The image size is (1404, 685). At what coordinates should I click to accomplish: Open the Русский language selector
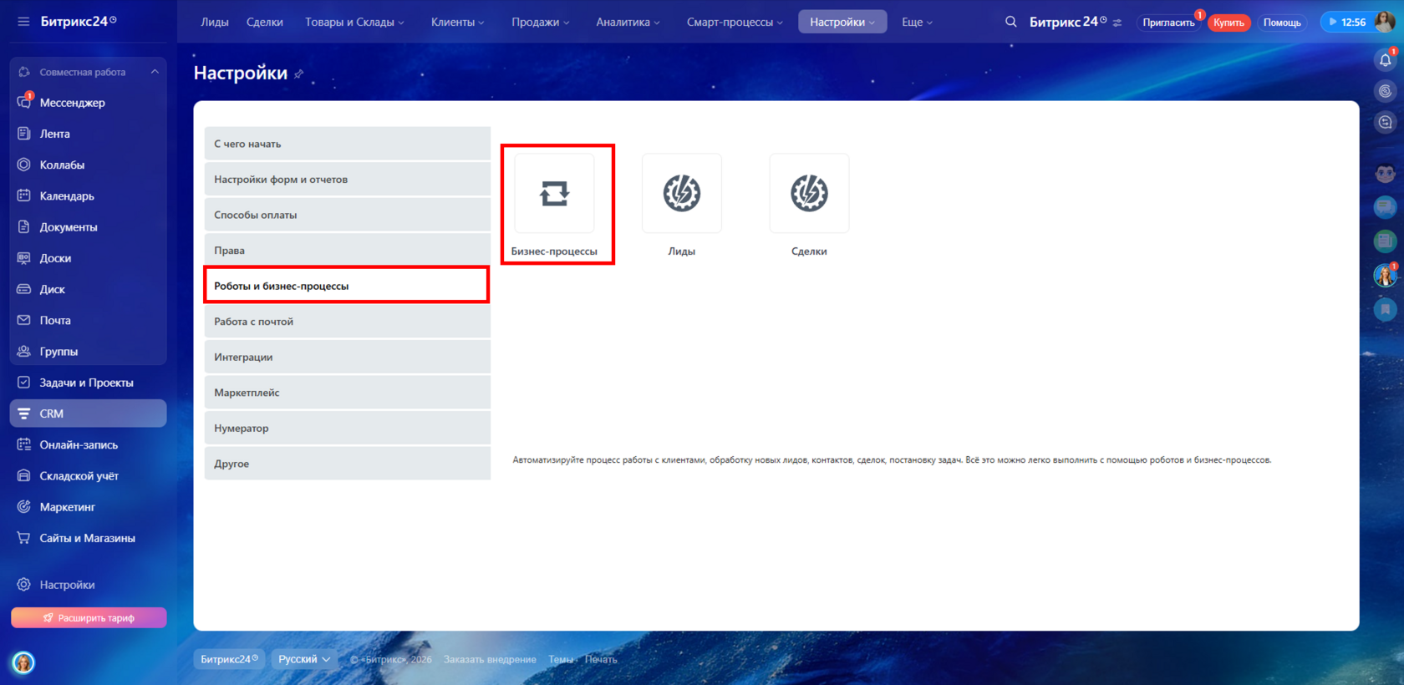(304, 659)
